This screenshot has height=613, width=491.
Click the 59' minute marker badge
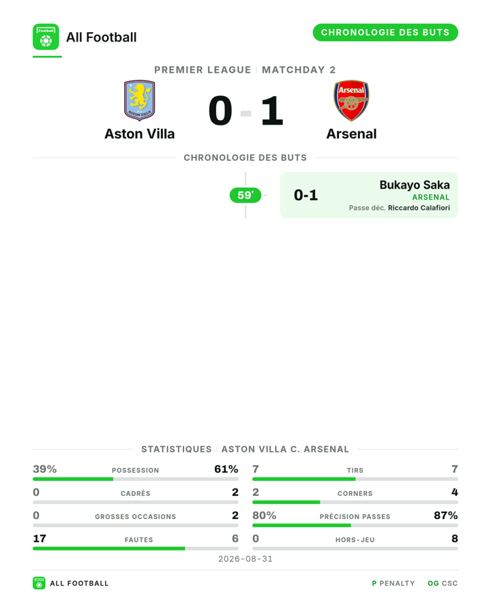click(245, 195)
